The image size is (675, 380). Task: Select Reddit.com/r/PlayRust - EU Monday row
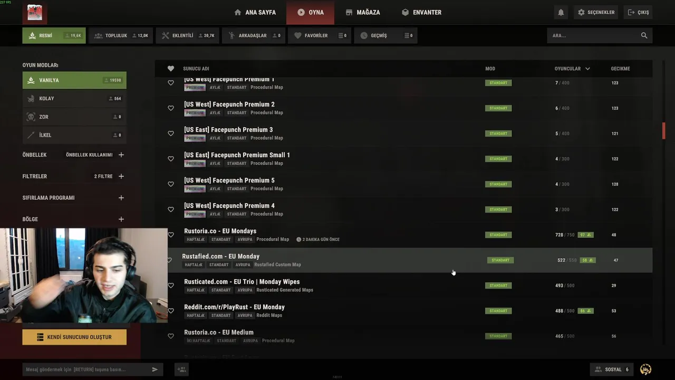pos(403,311)
